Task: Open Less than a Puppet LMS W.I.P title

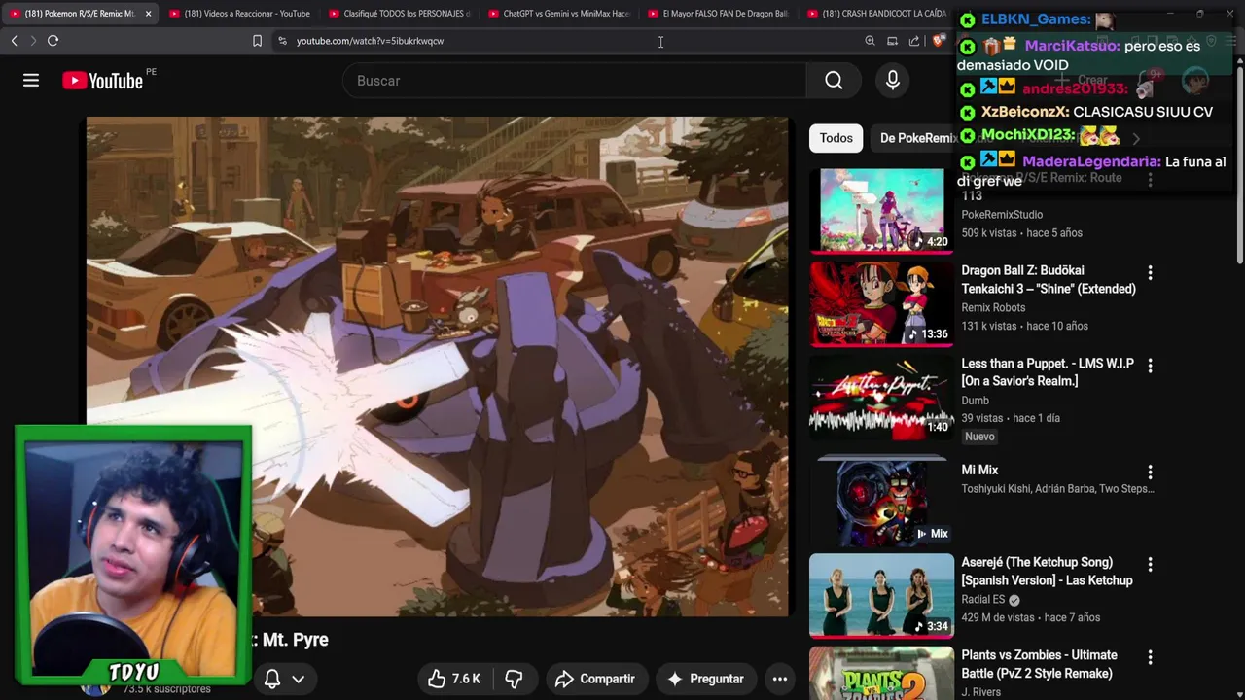Action: pos(1048,372)
